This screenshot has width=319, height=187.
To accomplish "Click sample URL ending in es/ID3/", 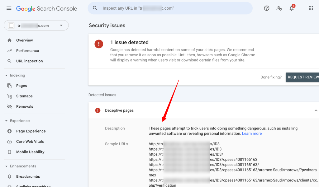I will pos(186,154).
